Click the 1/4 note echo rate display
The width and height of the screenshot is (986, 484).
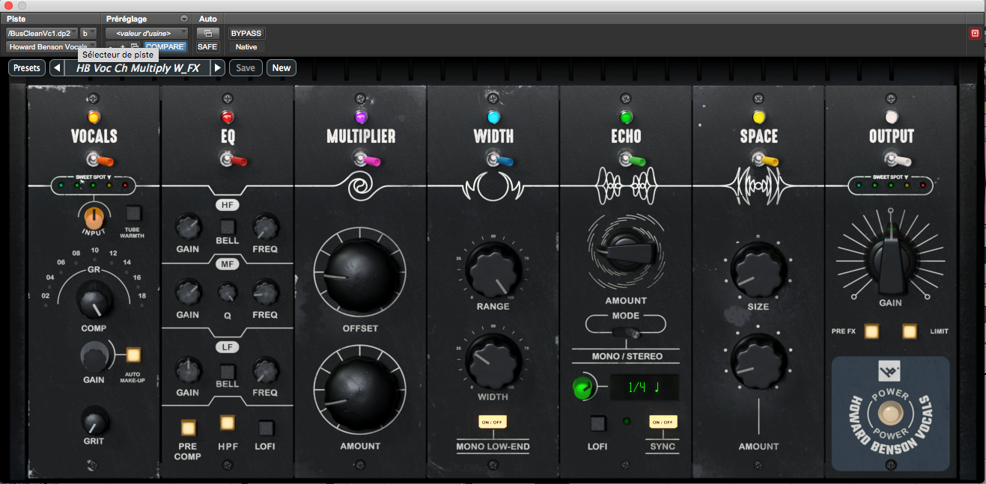645,387
